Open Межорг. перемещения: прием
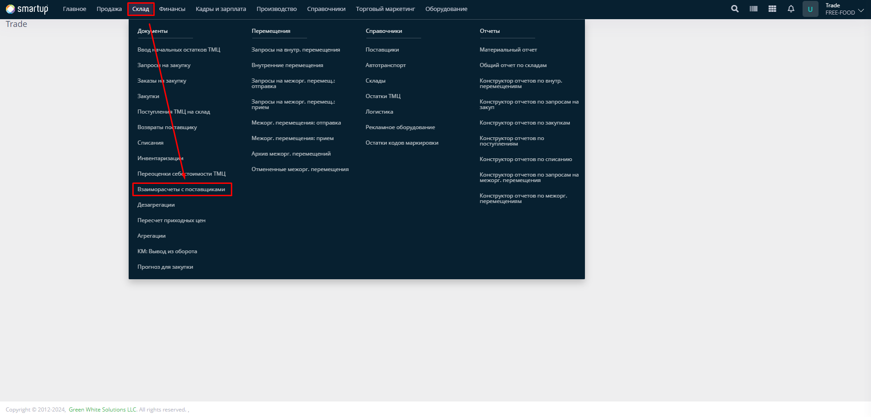 click(292, 138)
